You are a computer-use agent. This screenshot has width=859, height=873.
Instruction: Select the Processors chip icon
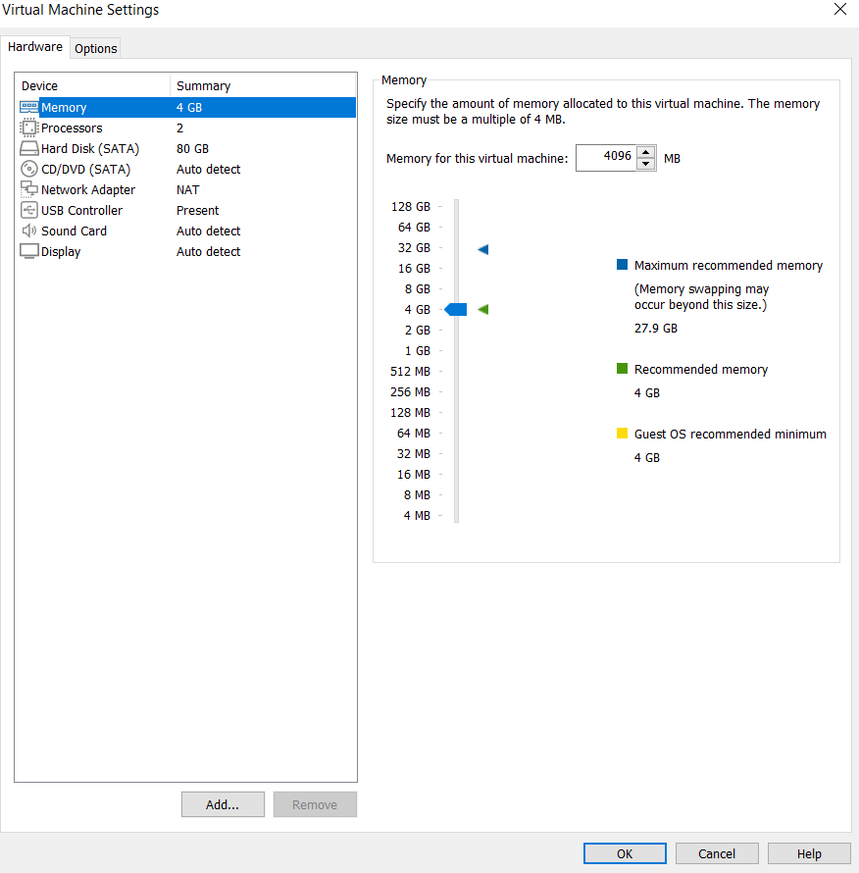tap(29, 128)
